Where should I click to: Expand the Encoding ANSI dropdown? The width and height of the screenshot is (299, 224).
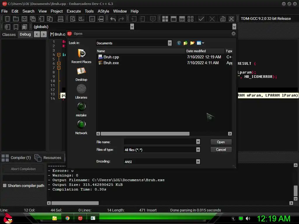(198, 162)
